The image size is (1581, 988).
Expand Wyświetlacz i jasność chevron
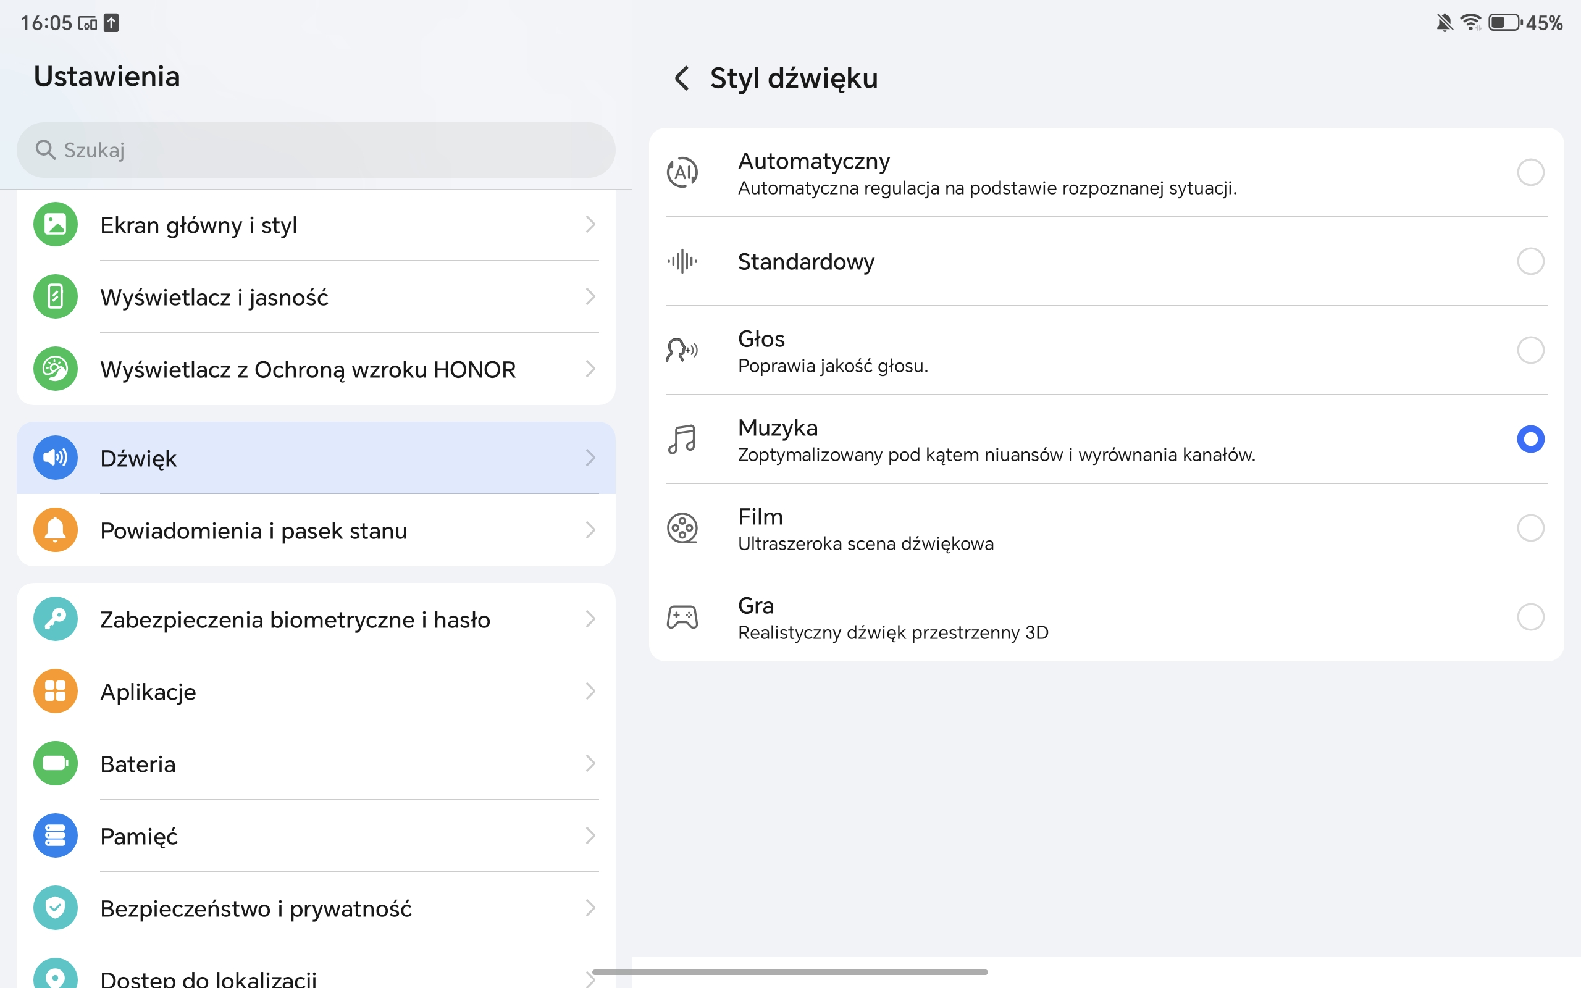(590, 296)
